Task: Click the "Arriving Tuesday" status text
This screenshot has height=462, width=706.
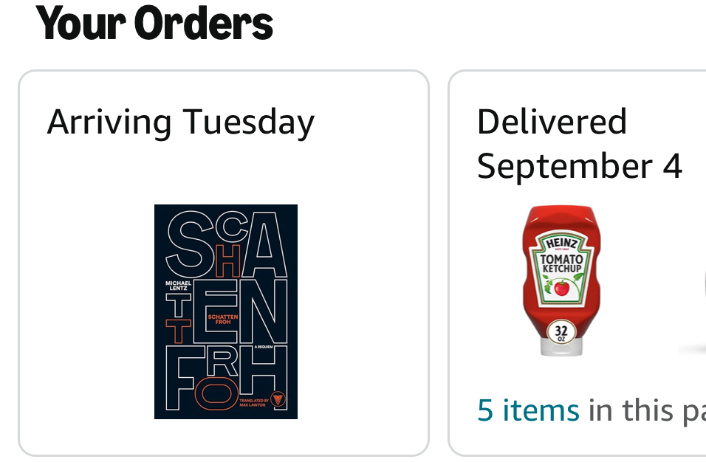Action: [x=180, y=123]
